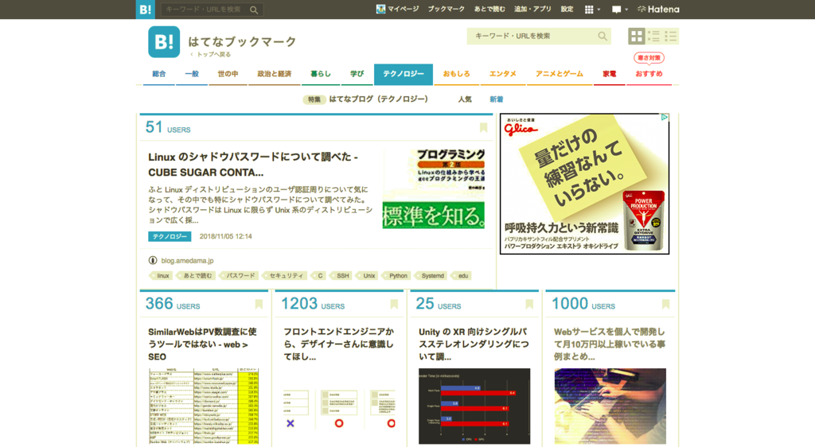Bookmark the 366 users SimilarWeb article
815x447 pixels.
tap(259, 304)
